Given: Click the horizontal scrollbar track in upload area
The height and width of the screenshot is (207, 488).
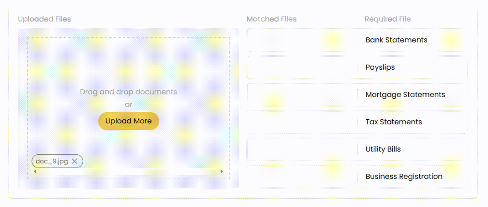Looking at the screenshot, I should tap(128, 171).
